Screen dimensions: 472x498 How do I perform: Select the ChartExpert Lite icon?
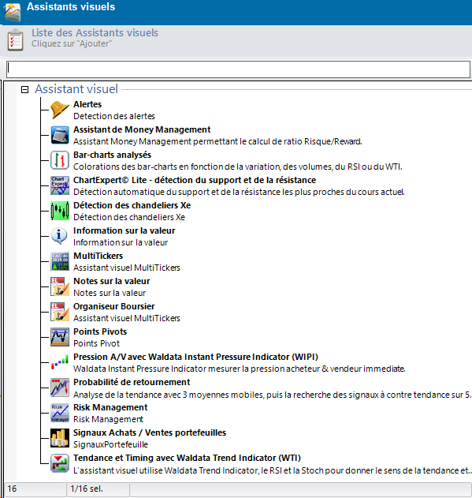pyautogui.click(x=60, y=185)
